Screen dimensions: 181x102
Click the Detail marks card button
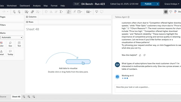[x=2, y=53]
